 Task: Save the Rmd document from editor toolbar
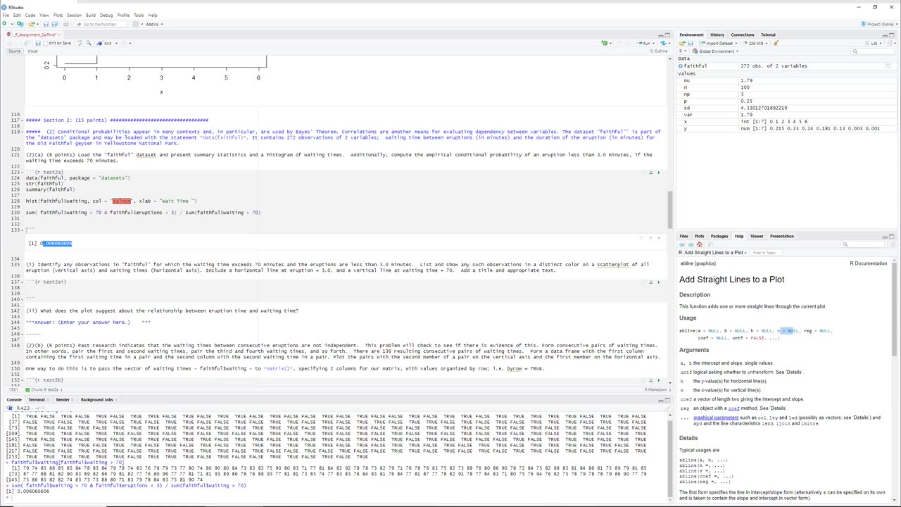click(x=38, y=43)
